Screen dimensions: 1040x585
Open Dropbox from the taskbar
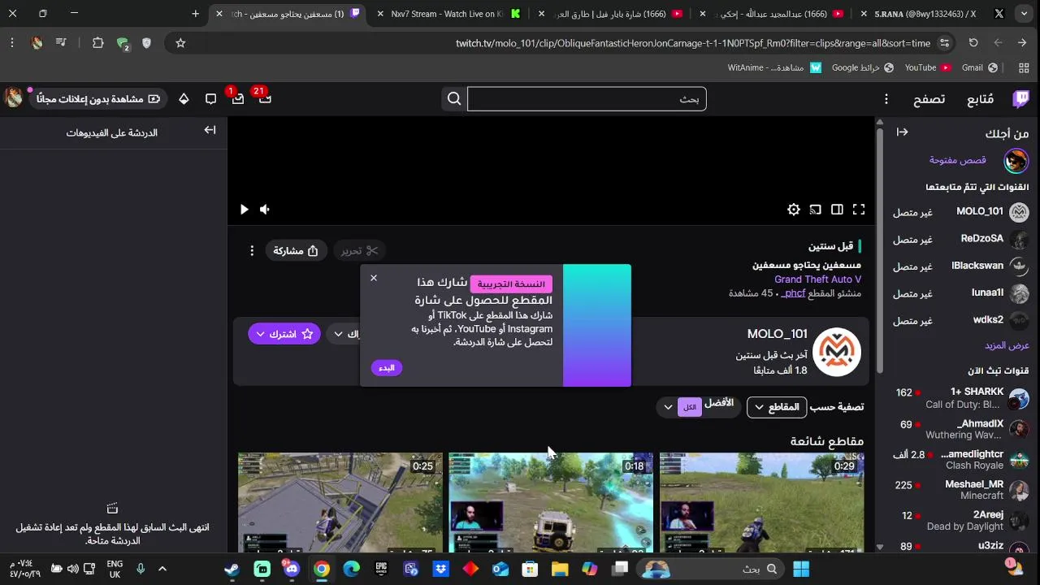(440, 570)
